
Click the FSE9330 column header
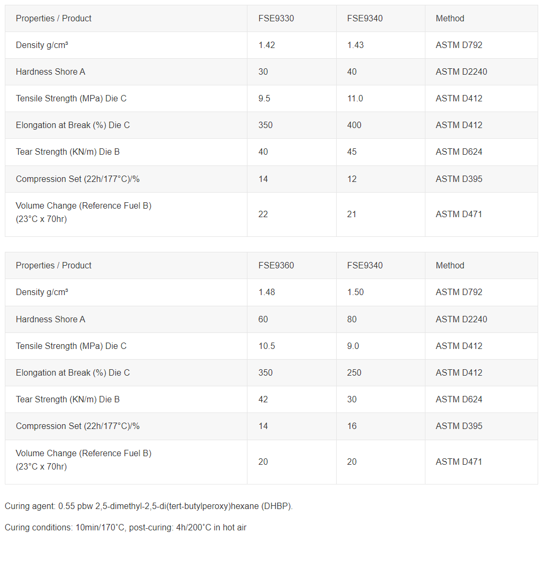pyautogui.click(x=276, y=19)
